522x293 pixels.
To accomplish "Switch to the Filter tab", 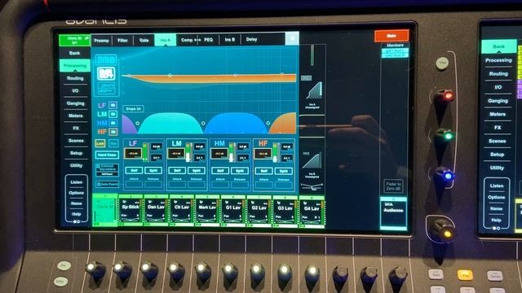I will 122,40.
